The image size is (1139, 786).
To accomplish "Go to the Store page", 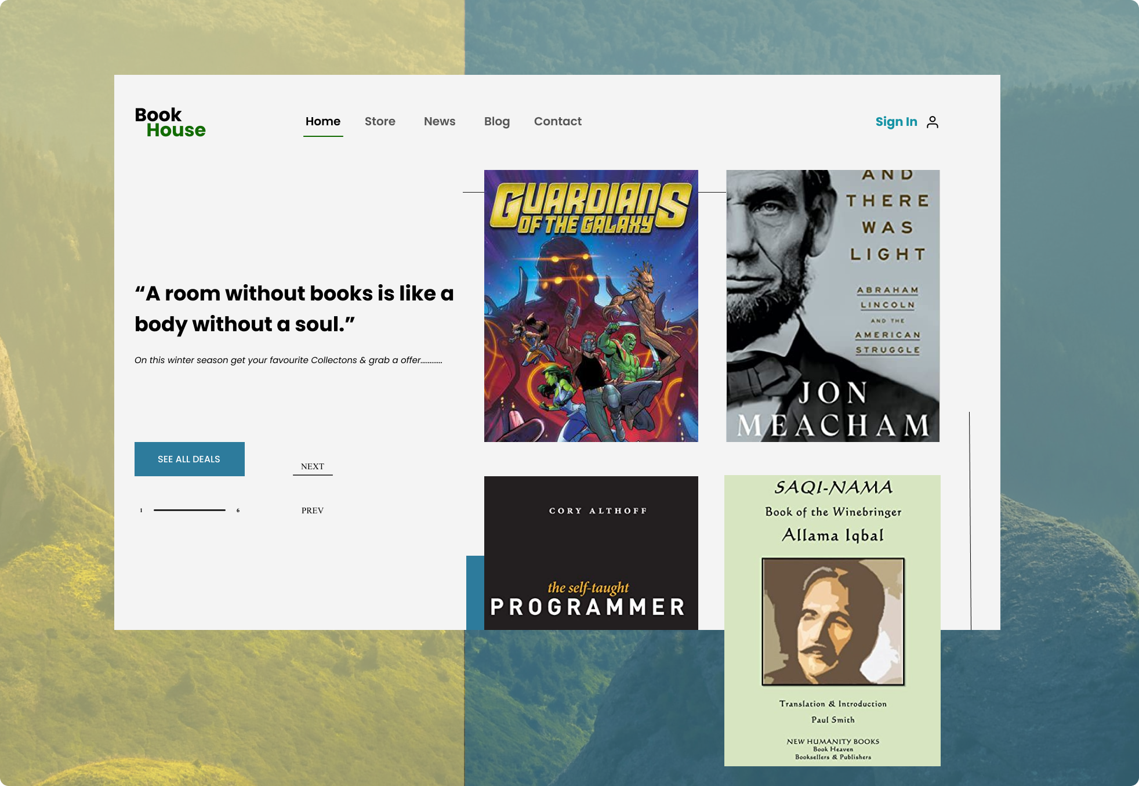I will (380, 121).
